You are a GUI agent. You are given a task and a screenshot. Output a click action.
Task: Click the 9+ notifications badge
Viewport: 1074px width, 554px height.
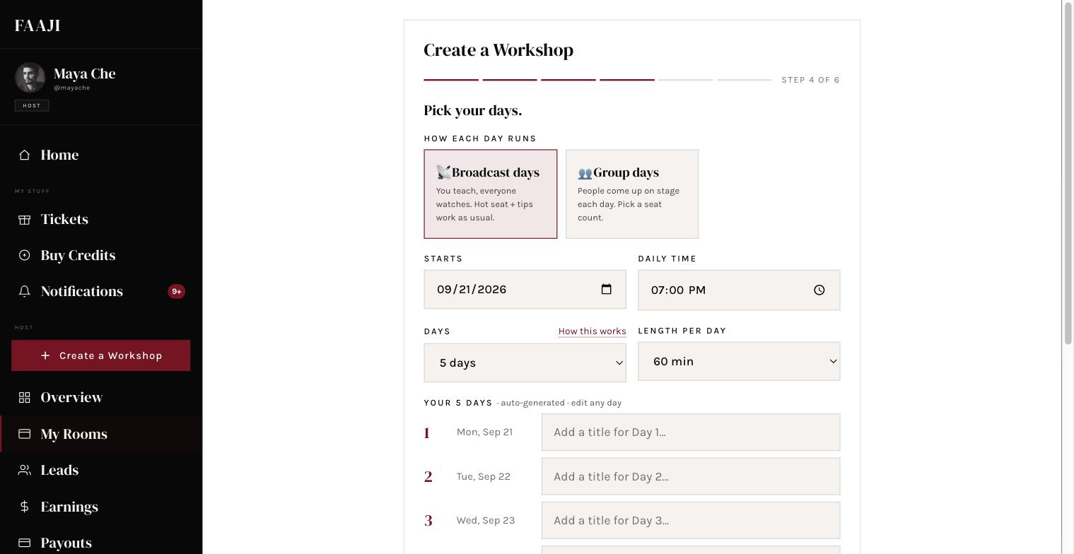click(x=176, y=291)
